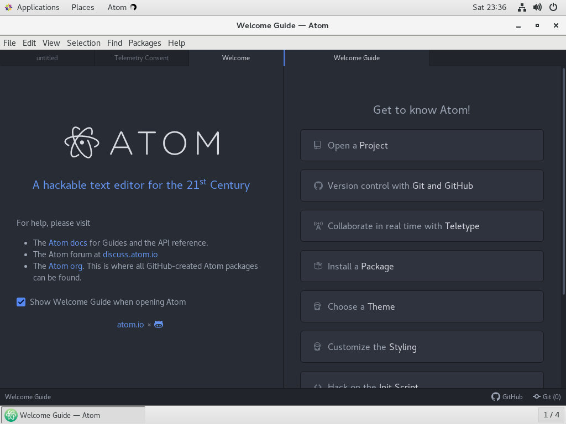Screen dimensions: 566x424
Task: Click the Welcome Guide pane scrollbar
Action: (564, 181)
